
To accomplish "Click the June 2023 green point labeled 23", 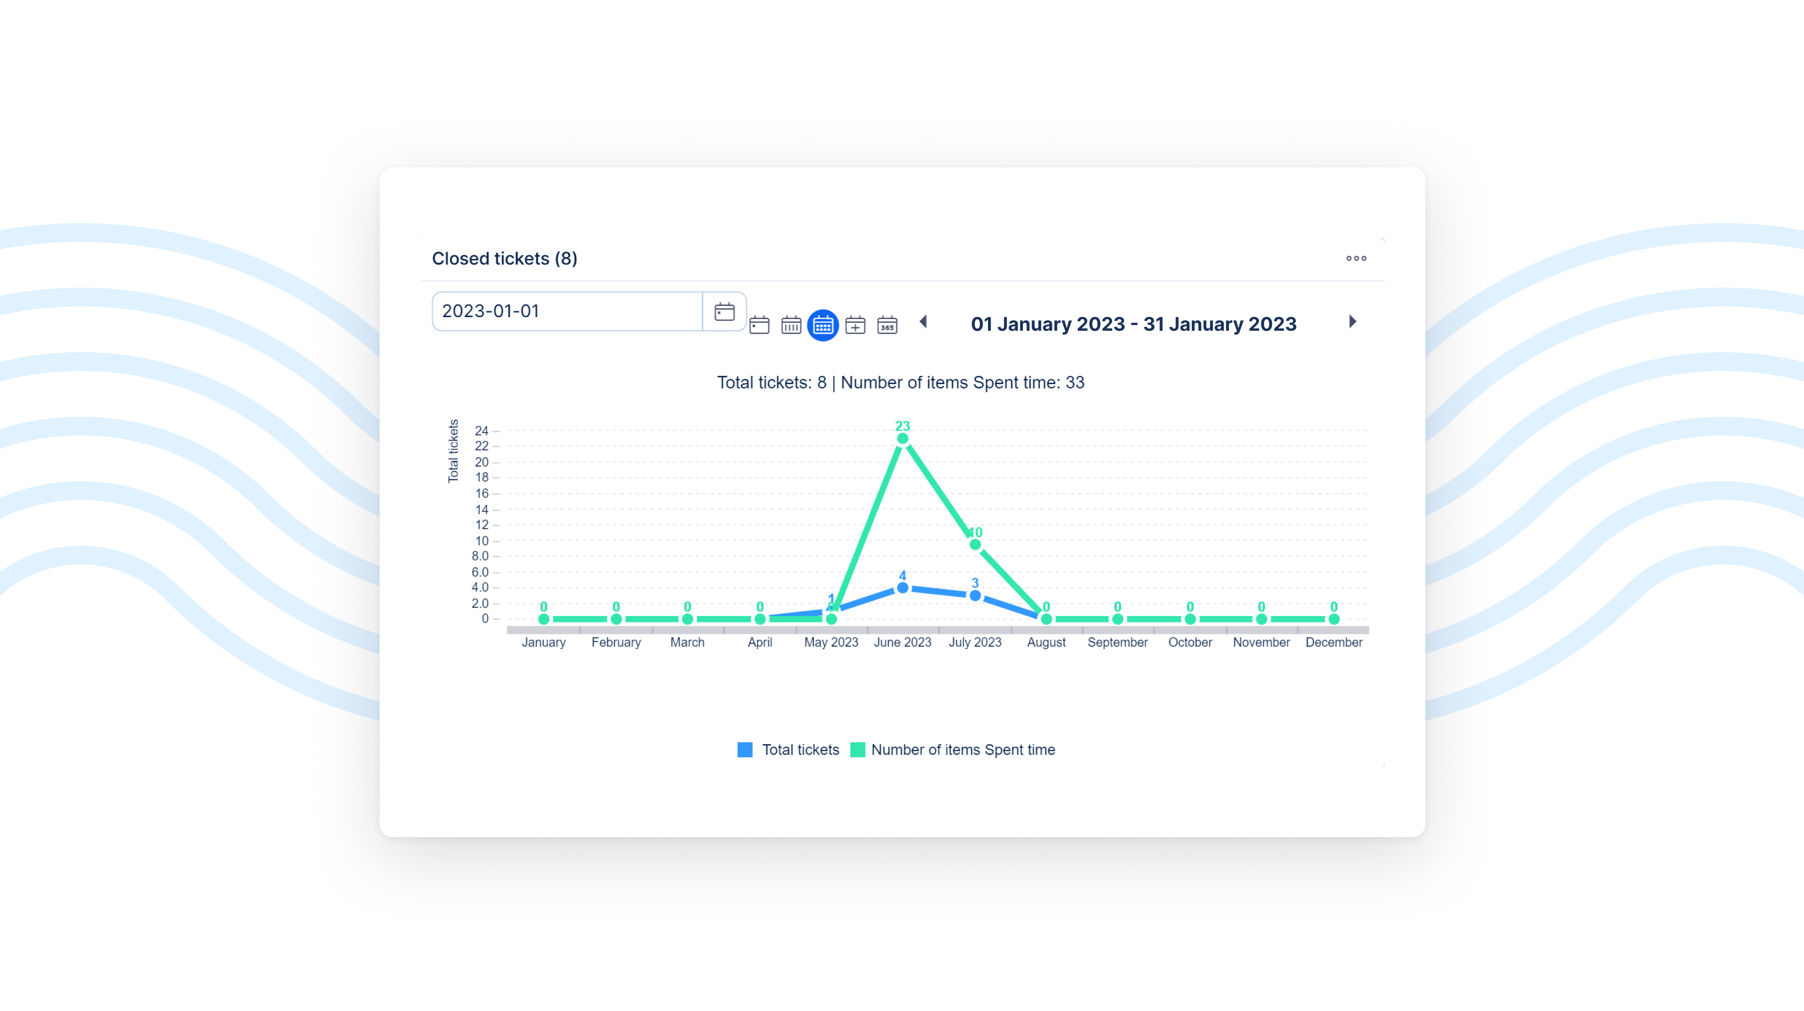I will [902, 439].
